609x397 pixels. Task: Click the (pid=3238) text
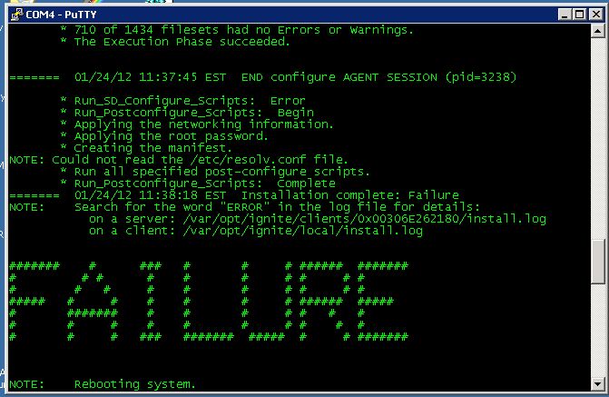(481, 77)
